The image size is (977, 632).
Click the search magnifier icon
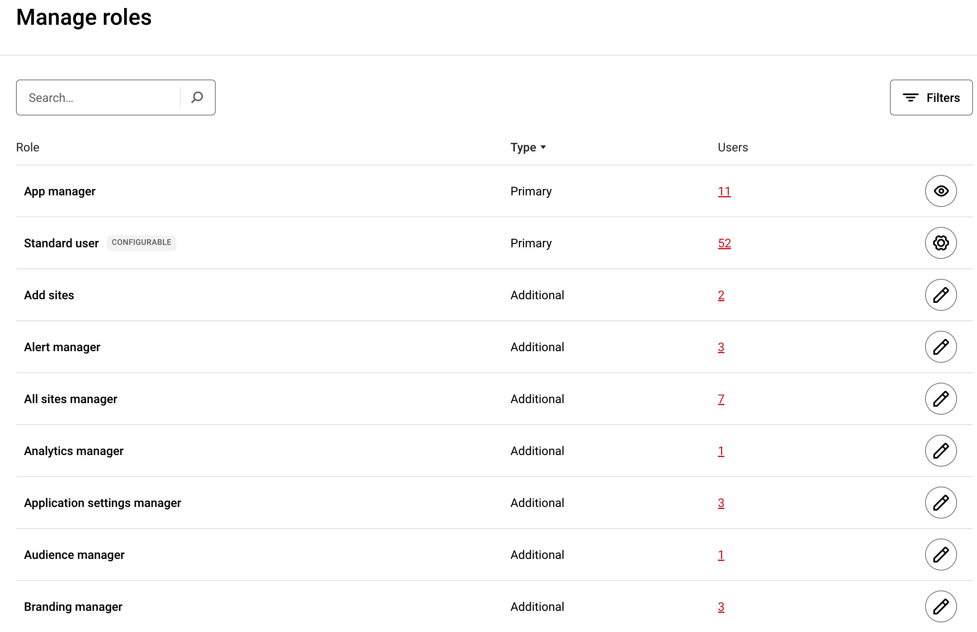(197, 97)
